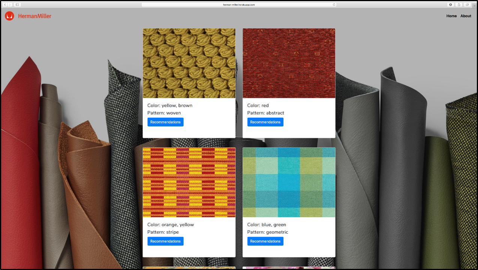478x270 pixels.
Task: Open the About nav link
Action: click(466, 16)
